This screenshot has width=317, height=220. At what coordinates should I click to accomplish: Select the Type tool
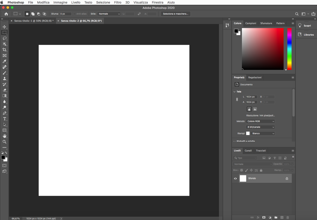coord(4,119)
